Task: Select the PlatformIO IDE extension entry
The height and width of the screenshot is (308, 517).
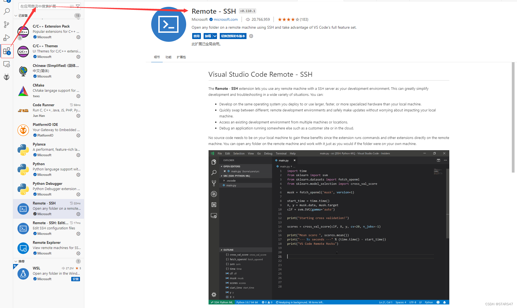Action: point(49,130)
